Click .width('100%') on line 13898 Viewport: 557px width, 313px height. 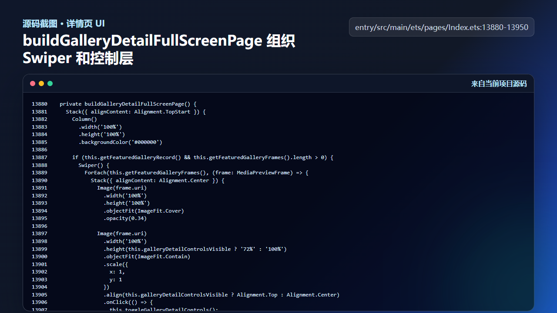point(125,241)
